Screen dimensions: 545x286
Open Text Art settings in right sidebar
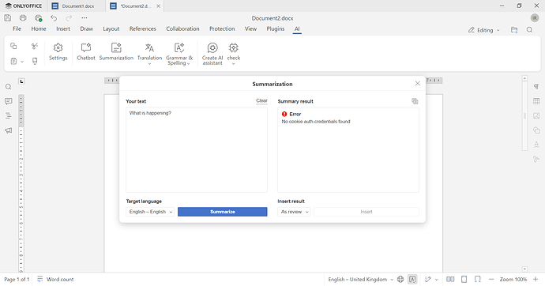[x=536, y=145]
